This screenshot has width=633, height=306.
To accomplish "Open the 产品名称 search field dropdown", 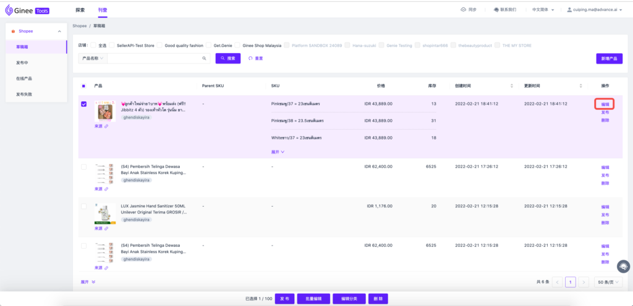I will click(93, 59).
